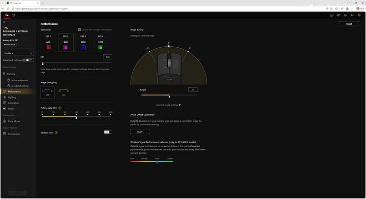Select the DPI 1 400 stage
Viewport: 366px width, 199px height.
pyautogui.click(x=48, y=43)
